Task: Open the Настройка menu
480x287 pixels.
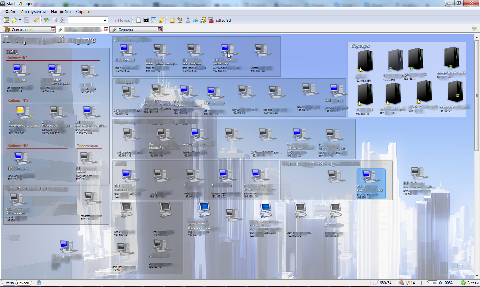Action: [x=61, y=12]
